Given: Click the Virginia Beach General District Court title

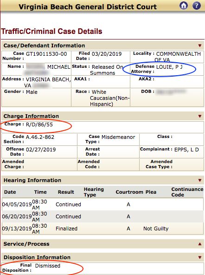Looking at the screenshot, I should coord(88,7).
